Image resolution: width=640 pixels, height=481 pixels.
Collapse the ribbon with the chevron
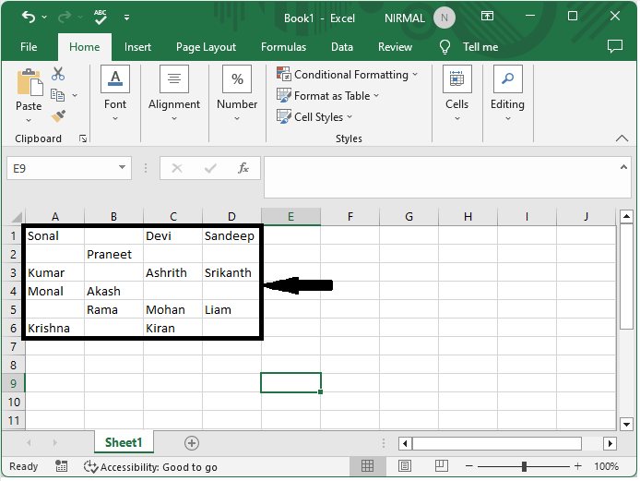click(x=622, y=138)
